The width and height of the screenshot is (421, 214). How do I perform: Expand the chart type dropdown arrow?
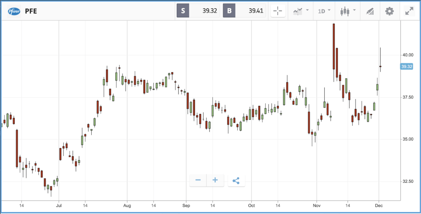(354, 10)
